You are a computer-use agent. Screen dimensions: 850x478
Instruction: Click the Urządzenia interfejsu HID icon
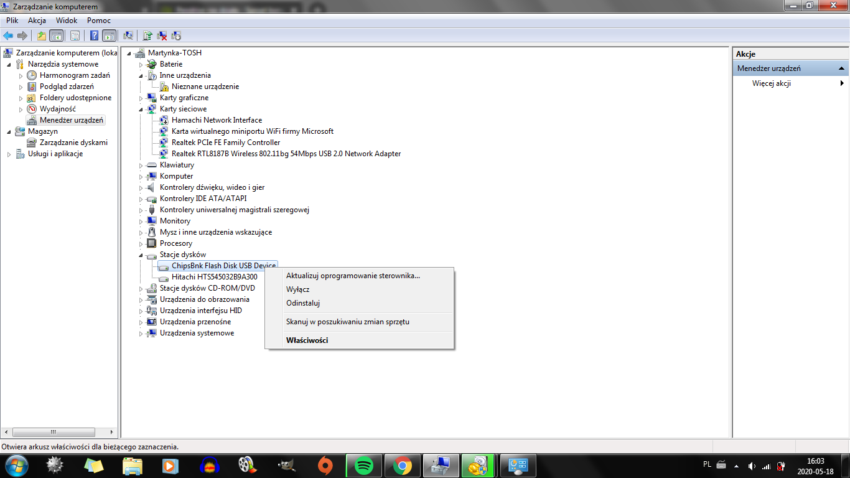pos(151,311)
